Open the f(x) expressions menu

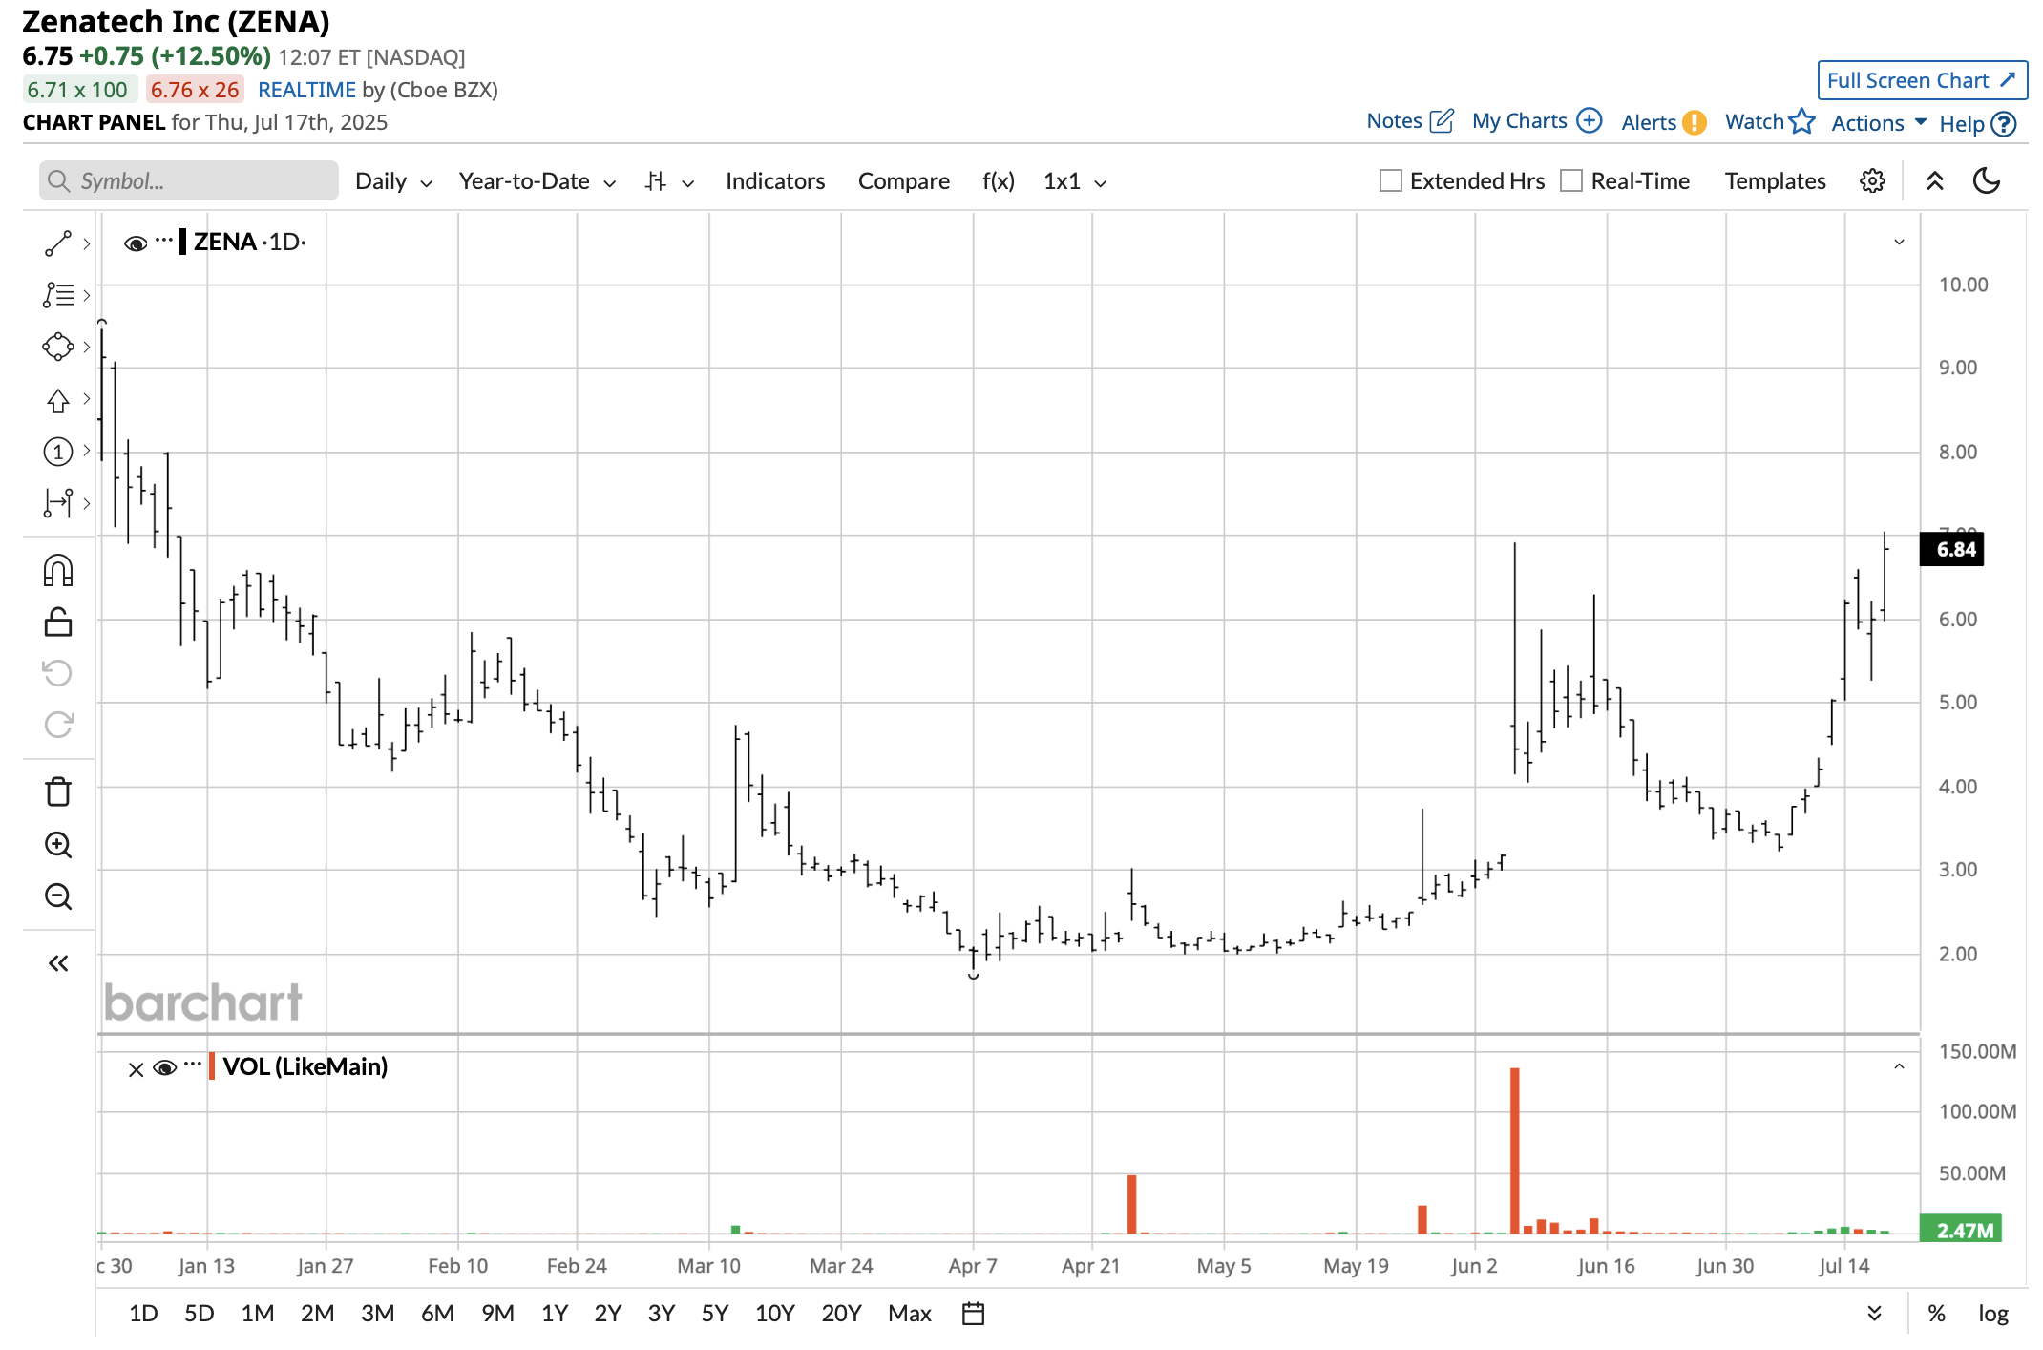point(998,181)
